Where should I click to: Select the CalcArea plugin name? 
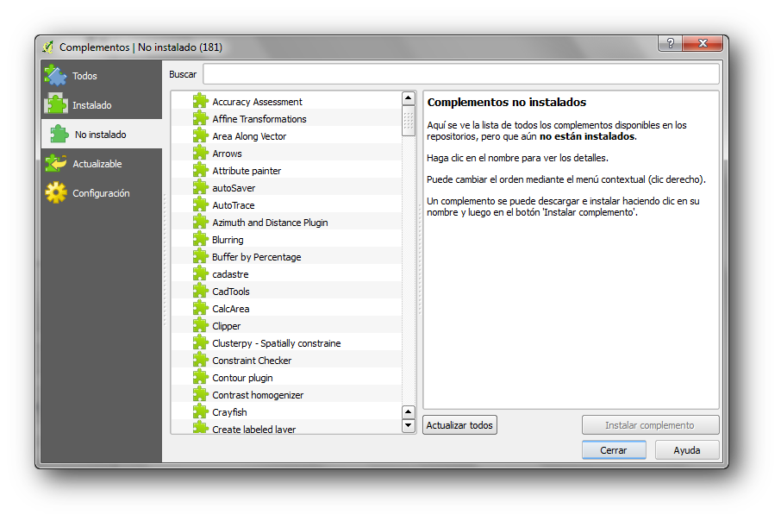[x=231, y=309]
